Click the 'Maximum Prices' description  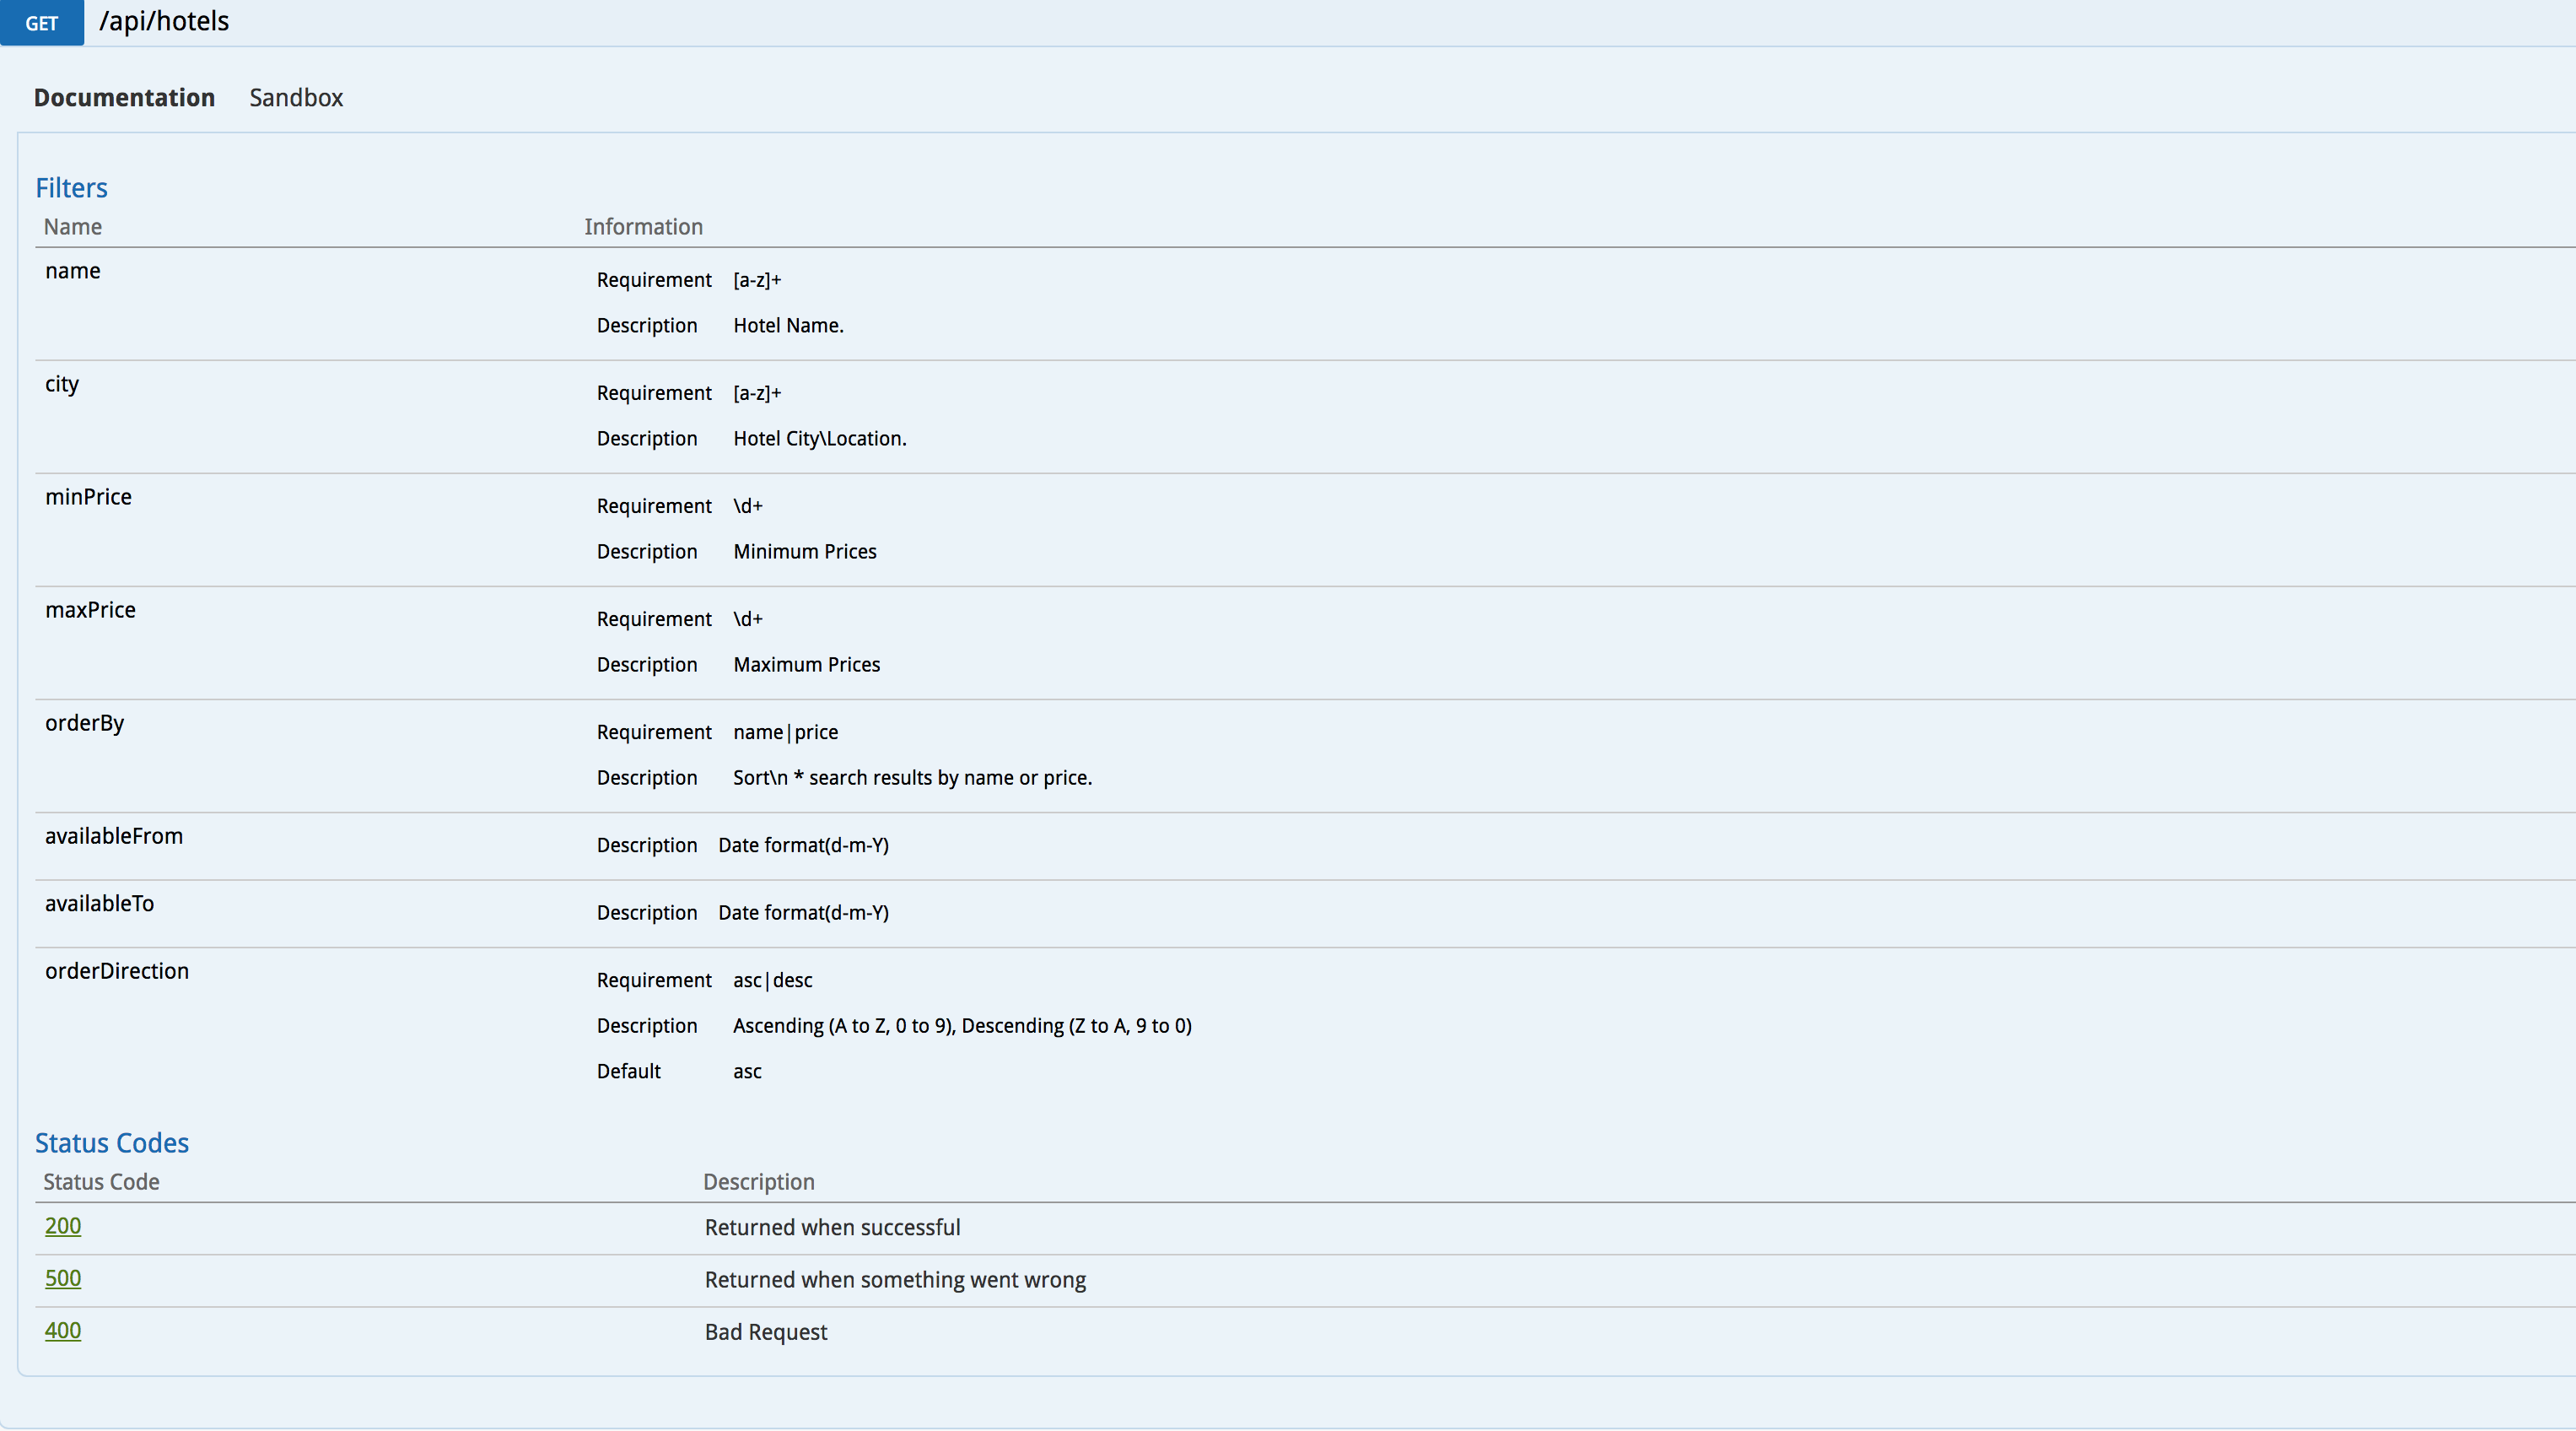[807, 664]
